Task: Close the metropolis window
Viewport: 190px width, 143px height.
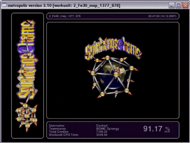Action: coord(185,5)
